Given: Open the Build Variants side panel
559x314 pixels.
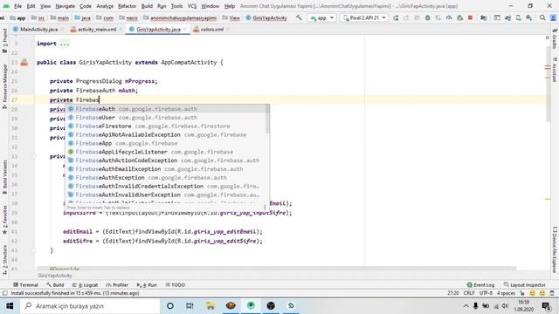Looking at the screenshot, I should [x=4, y=177].
